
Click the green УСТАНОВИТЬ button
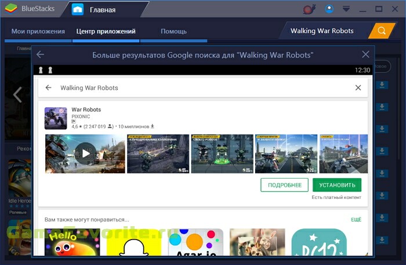click(337, 185)
